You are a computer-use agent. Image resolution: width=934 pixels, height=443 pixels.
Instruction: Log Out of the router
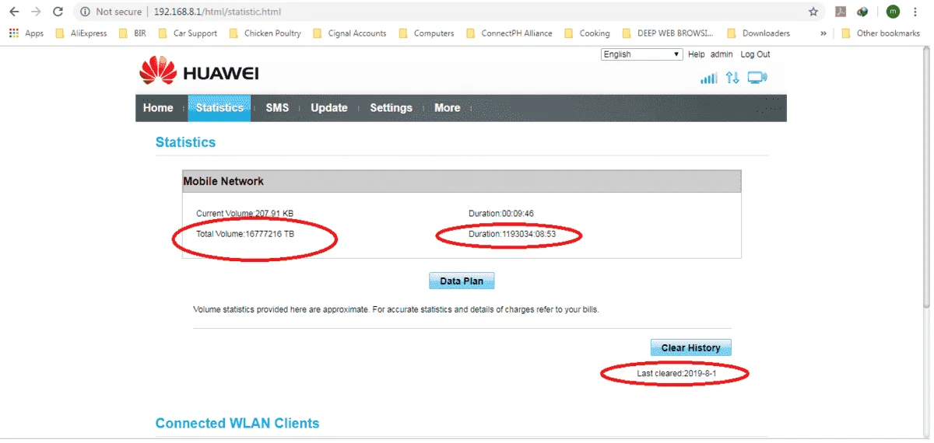pos(755,54)
